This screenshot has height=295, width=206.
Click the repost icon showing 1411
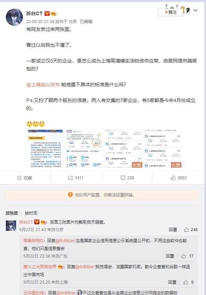(x=70, y=178)
